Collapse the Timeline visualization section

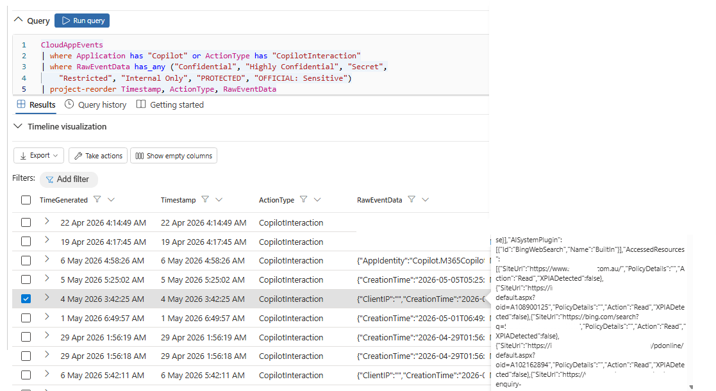[x=18, y=126]
